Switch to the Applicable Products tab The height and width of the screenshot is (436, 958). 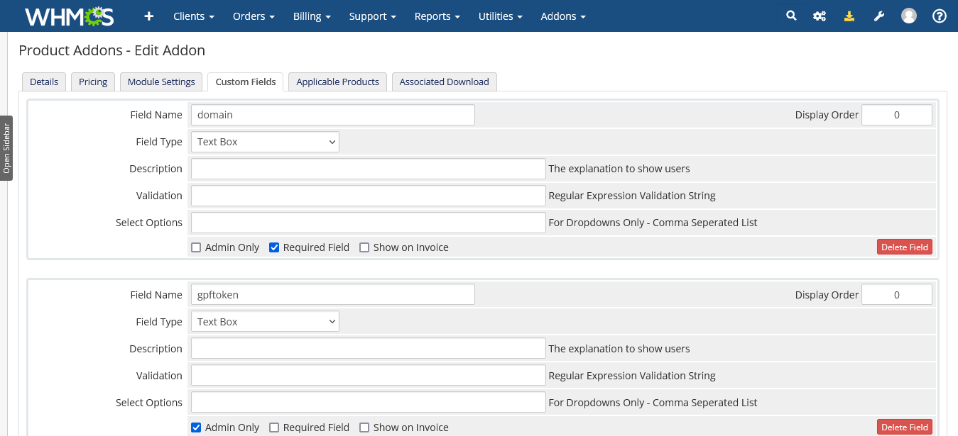click(x=338, y=82)
